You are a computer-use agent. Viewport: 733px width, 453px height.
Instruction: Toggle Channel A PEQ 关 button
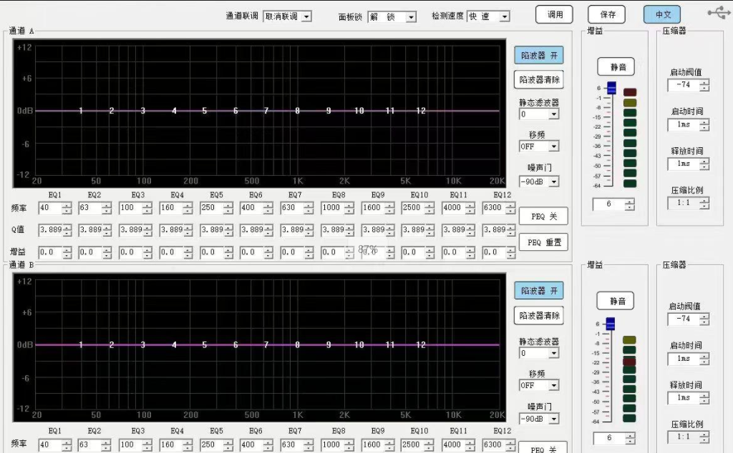(544, 216)
